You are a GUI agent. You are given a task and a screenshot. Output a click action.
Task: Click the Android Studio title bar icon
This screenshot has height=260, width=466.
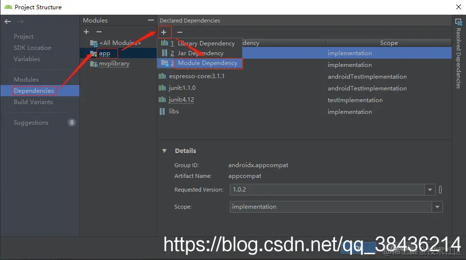pos(8,7)
